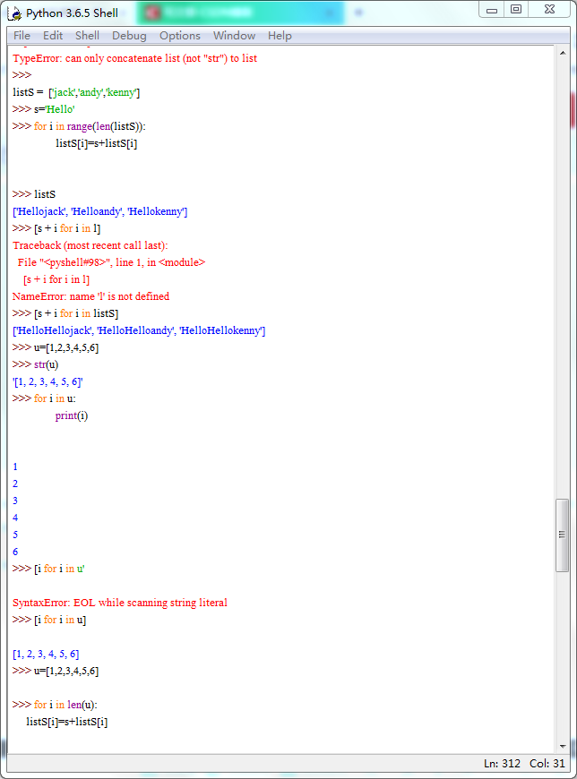Click SyntaxError: EOL while scanning string literal
This screenshot has height=779, width=577.
[120, 603]
